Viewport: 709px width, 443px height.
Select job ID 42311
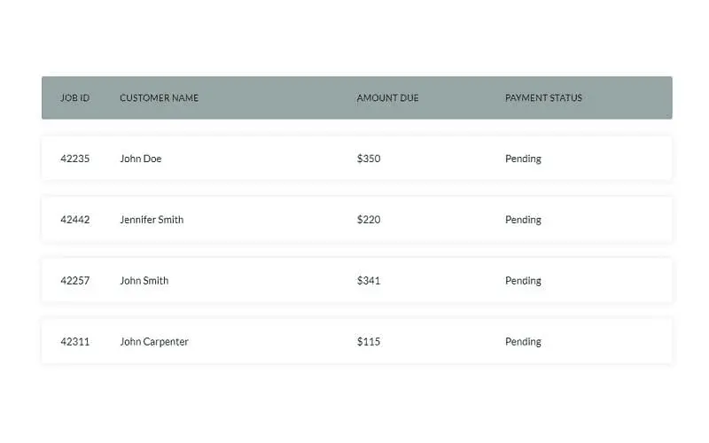pyautogui.click(x=75, y=342)
